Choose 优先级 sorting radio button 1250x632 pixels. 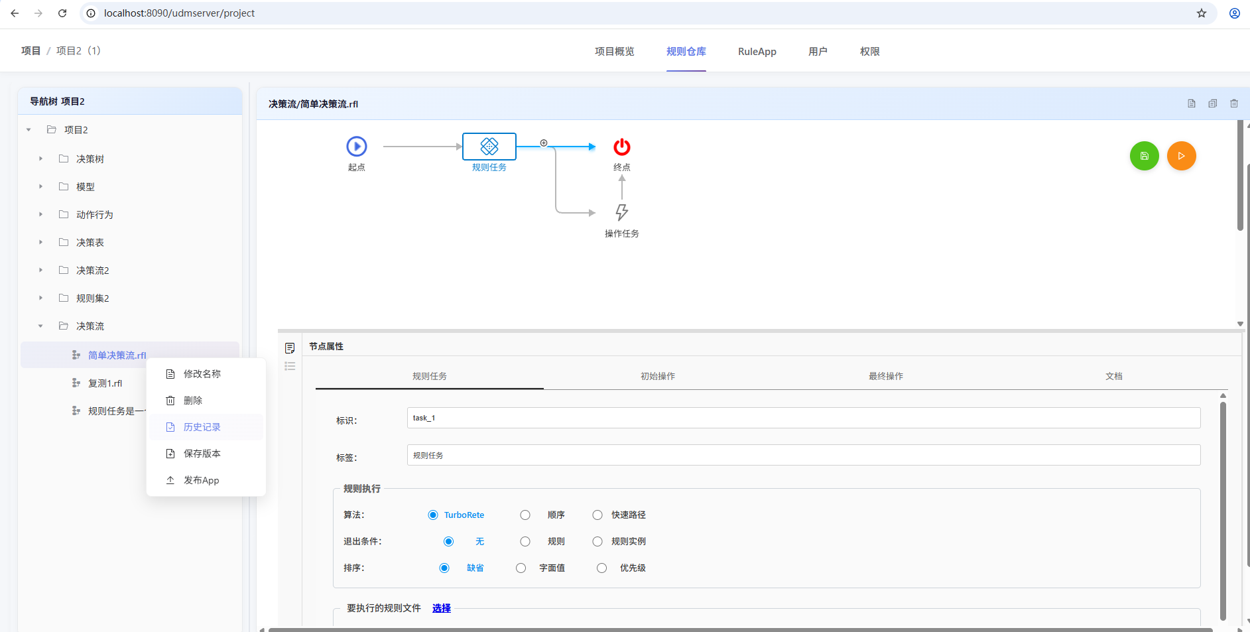tap(601, 568)
